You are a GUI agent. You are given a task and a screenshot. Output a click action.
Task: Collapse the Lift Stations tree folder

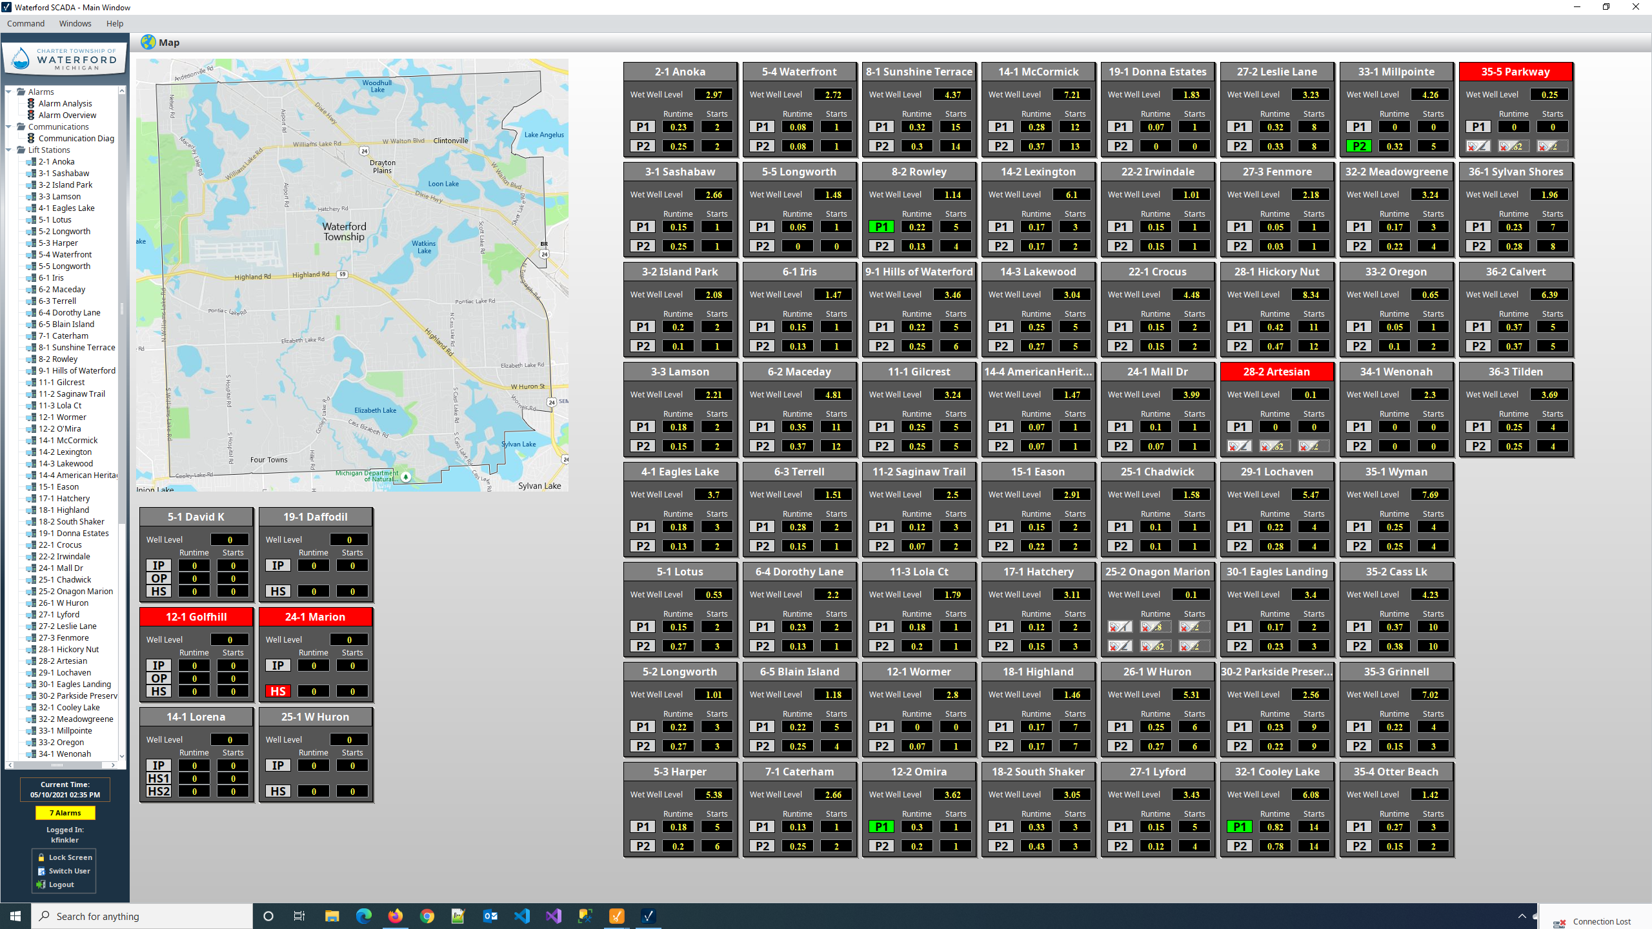point(9,150)
